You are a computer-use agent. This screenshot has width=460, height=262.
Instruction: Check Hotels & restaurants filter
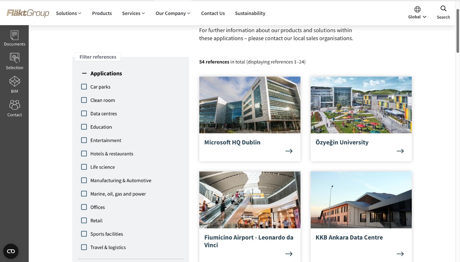tap(84, 154)
